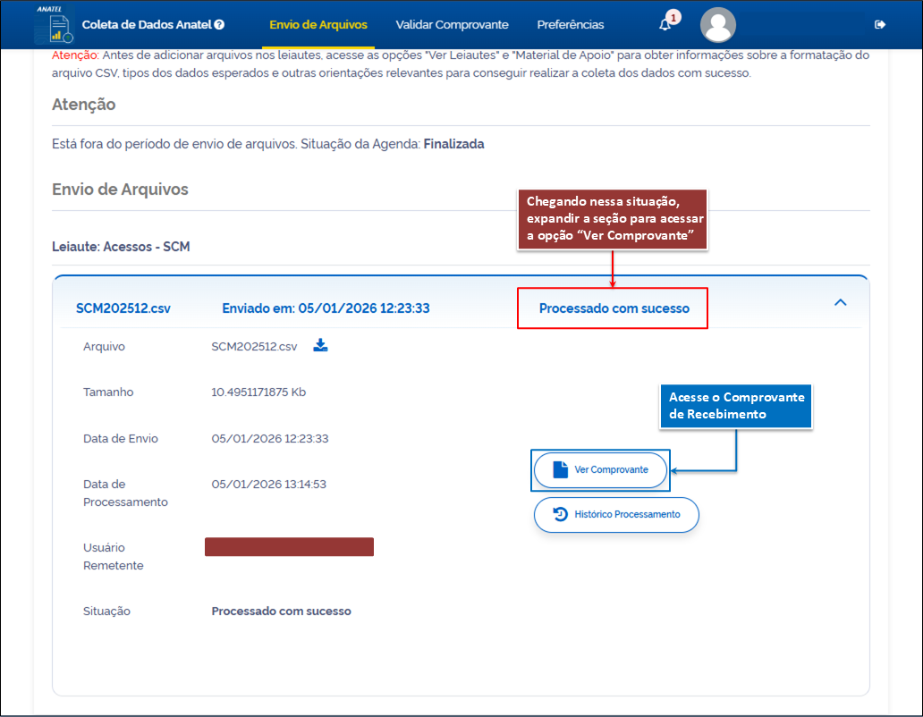Image resolution: width=923 pixels, height=717 pixels.
Task: Collapse the SCM202512.csv section with chevron
Action: (840, 303)
